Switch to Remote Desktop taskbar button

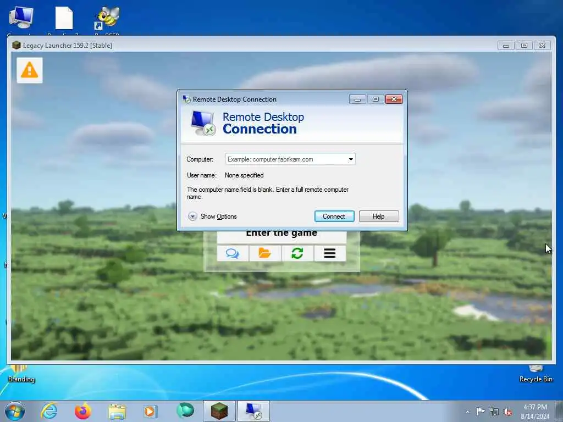click(253, 411)
